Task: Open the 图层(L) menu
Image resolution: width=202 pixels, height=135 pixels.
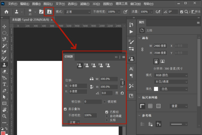Action: pyautogui.click(x=48, y=4)
